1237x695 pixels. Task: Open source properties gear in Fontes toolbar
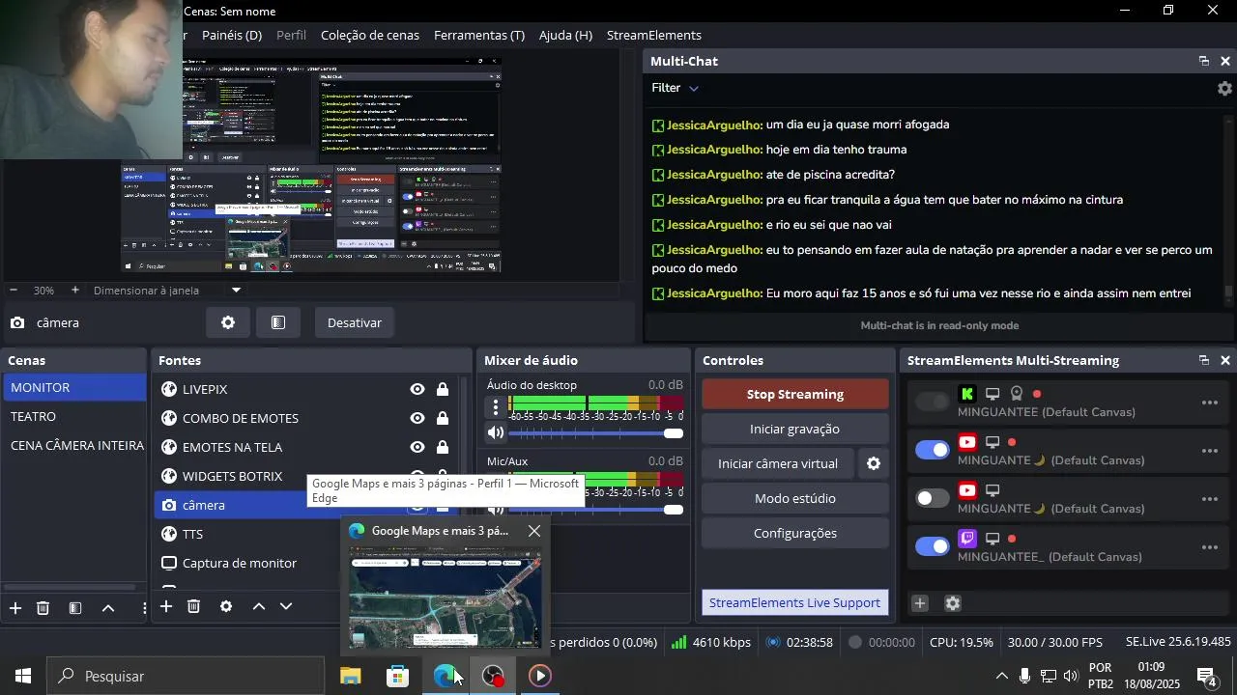point(226,606)
